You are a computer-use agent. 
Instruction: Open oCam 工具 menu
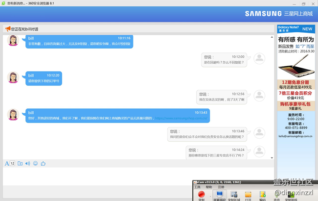pos(197,187)
